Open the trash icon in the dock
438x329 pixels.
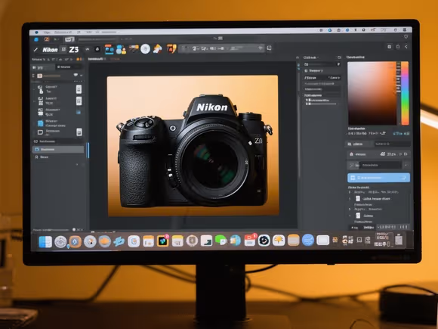click(x=399, y=240)
